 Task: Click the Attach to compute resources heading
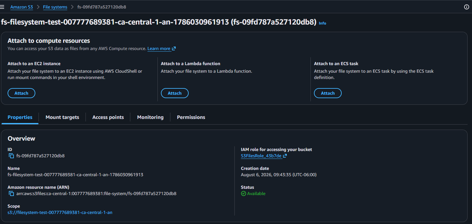click(x=49, y=41)
